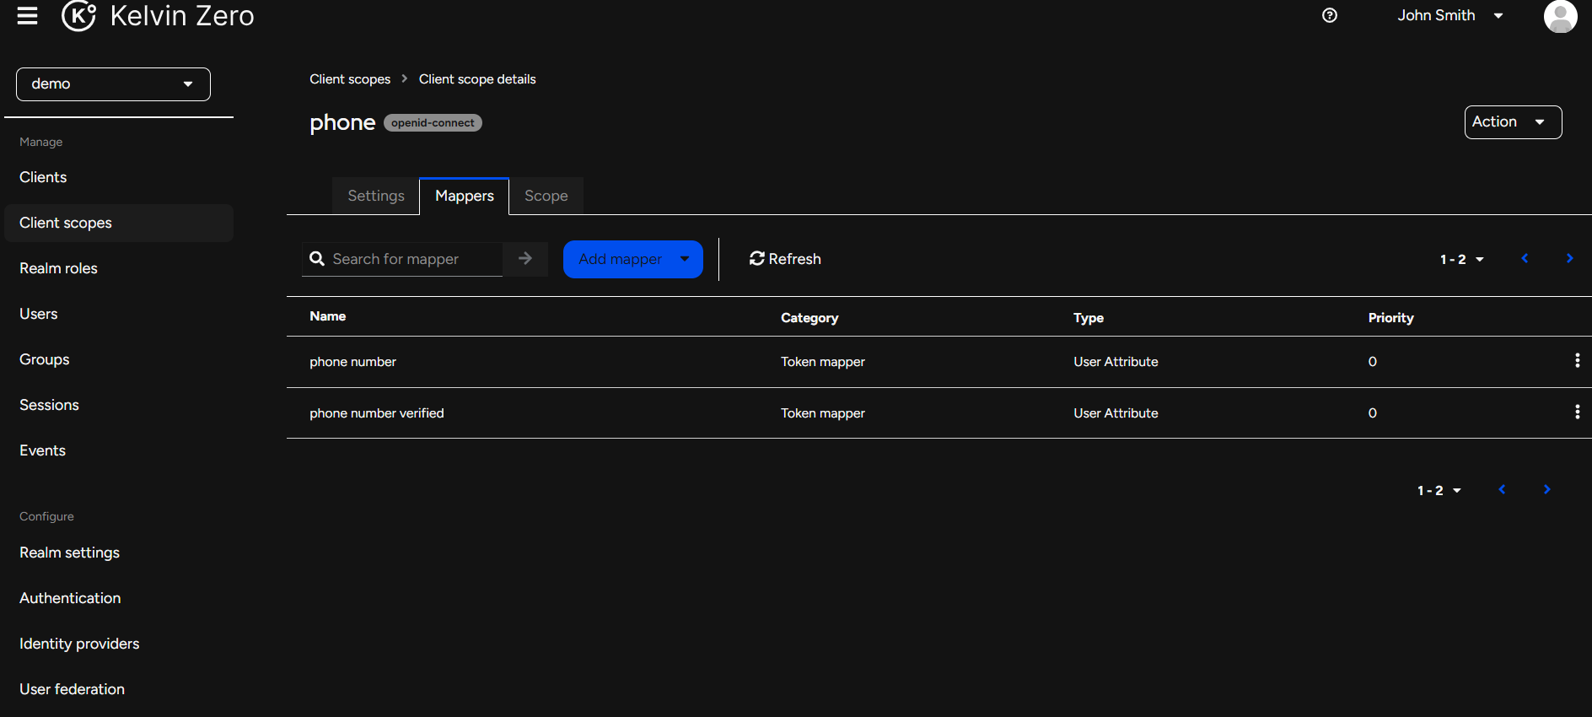Screen dimensions: 1592x717
Task: Click the user avatar icon
Action: coord(1560,16)
